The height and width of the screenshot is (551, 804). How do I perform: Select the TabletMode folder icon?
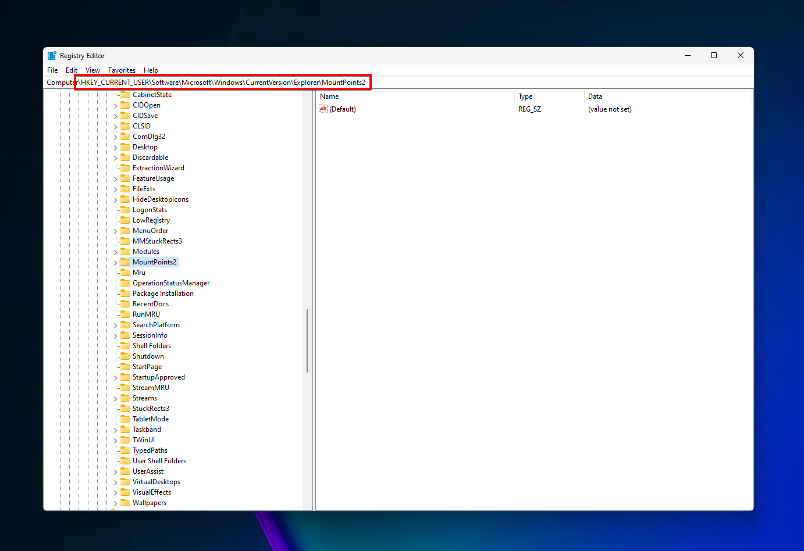[125, 419]
